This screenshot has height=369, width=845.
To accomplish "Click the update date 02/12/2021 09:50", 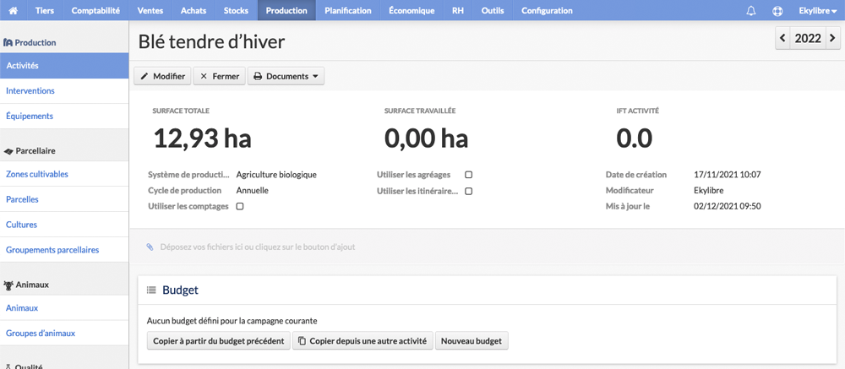I will pyautogui.click(x=728, y=206).
